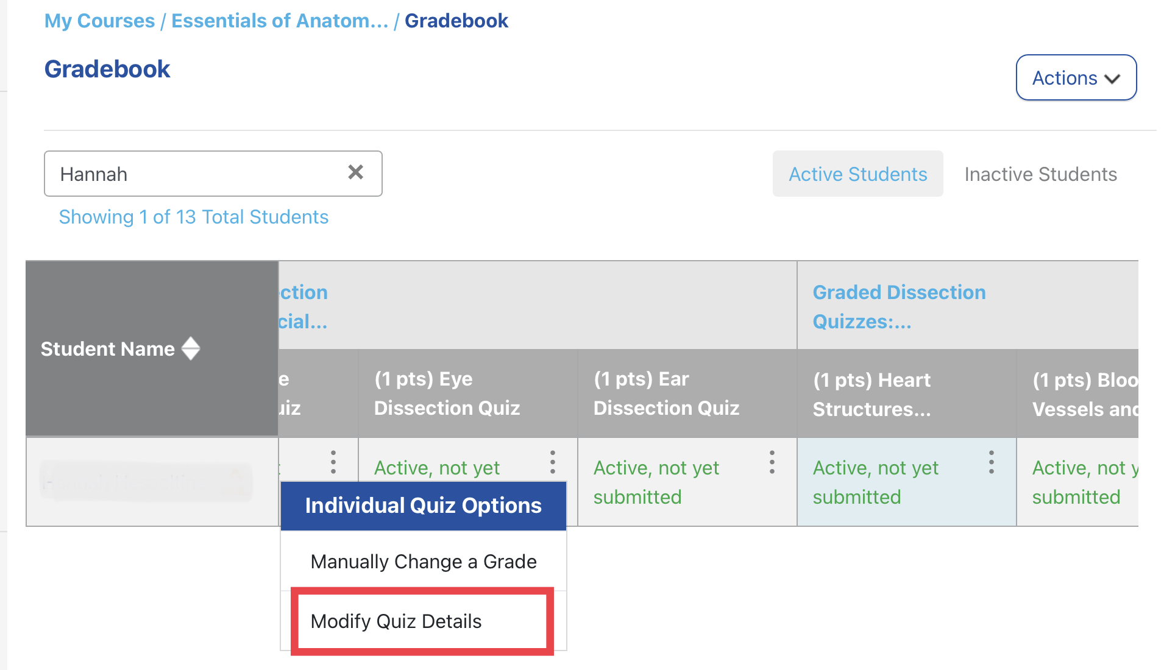Open the Eye Dissection Quiz kebab menu

point(553,463)
